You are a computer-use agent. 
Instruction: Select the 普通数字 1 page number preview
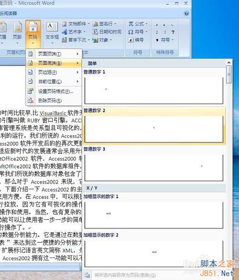pyautogui.click(x=154, y=91)
